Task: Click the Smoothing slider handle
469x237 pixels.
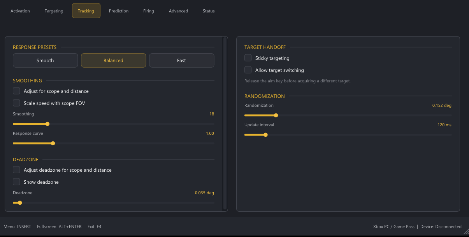Action: tap(47, 124)
